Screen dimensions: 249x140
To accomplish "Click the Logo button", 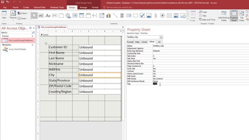I will coord(203,12).
